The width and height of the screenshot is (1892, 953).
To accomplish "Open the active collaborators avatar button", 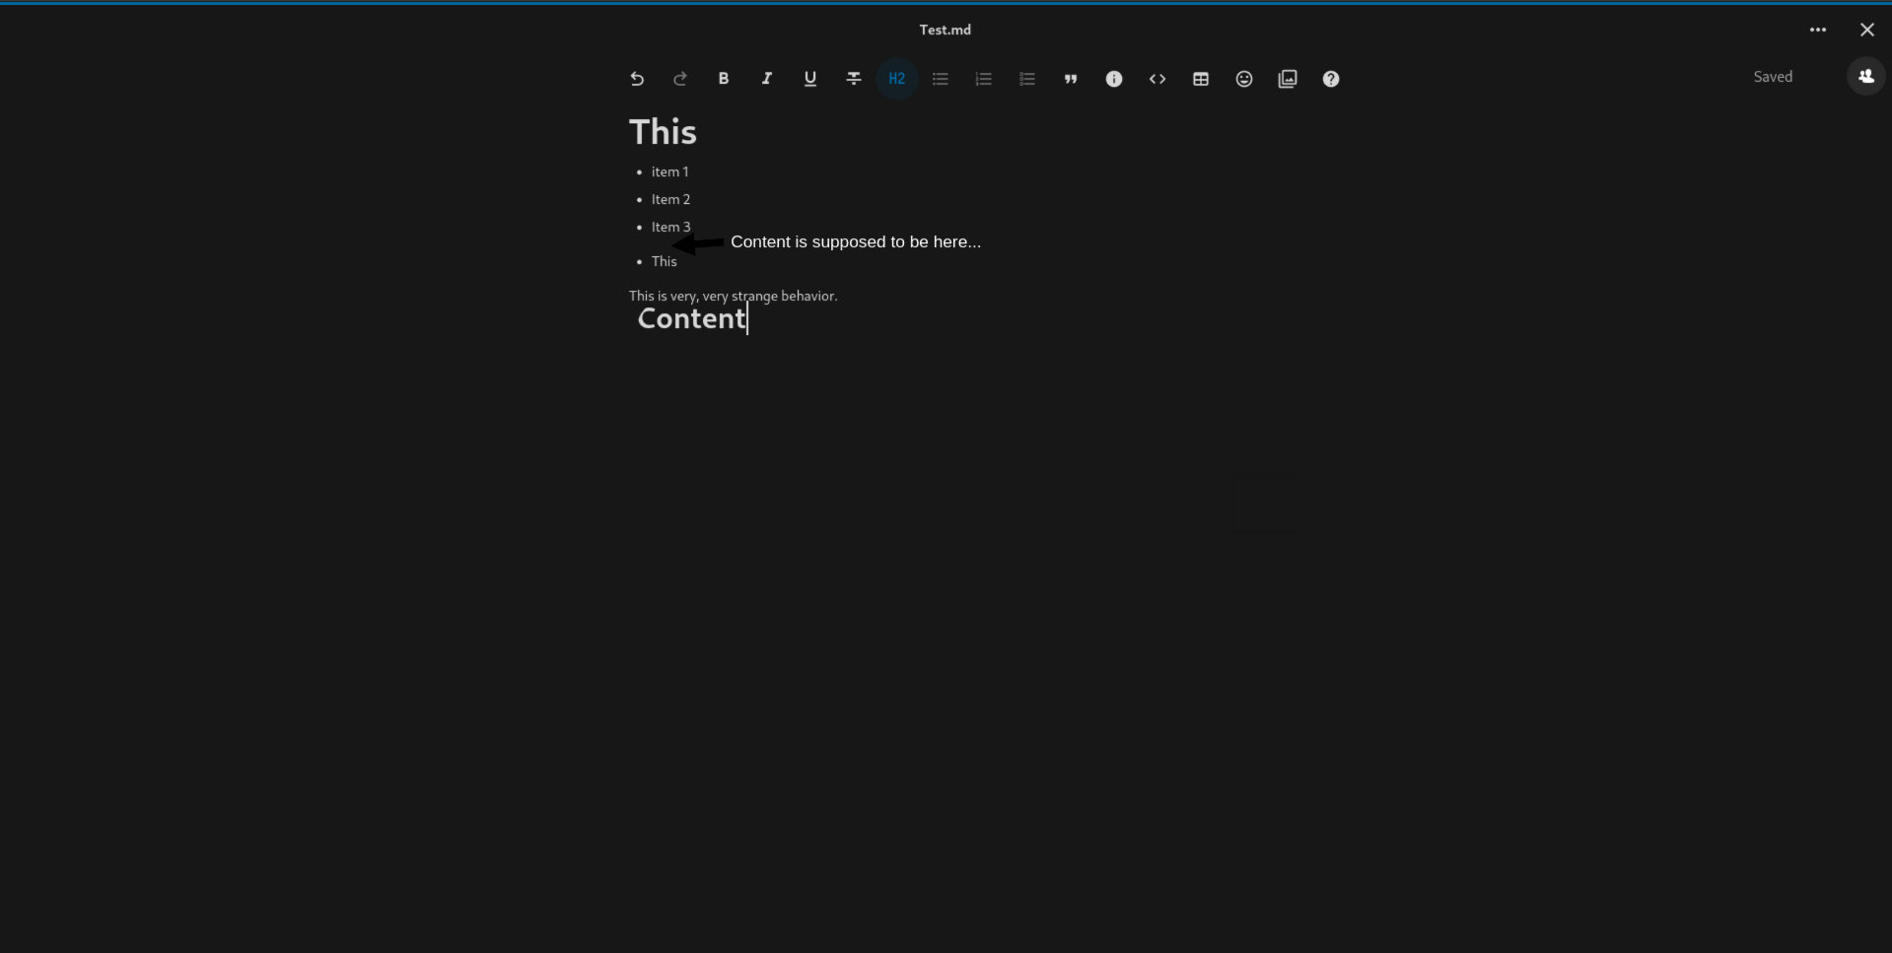I will click(x=1866, y=76).
